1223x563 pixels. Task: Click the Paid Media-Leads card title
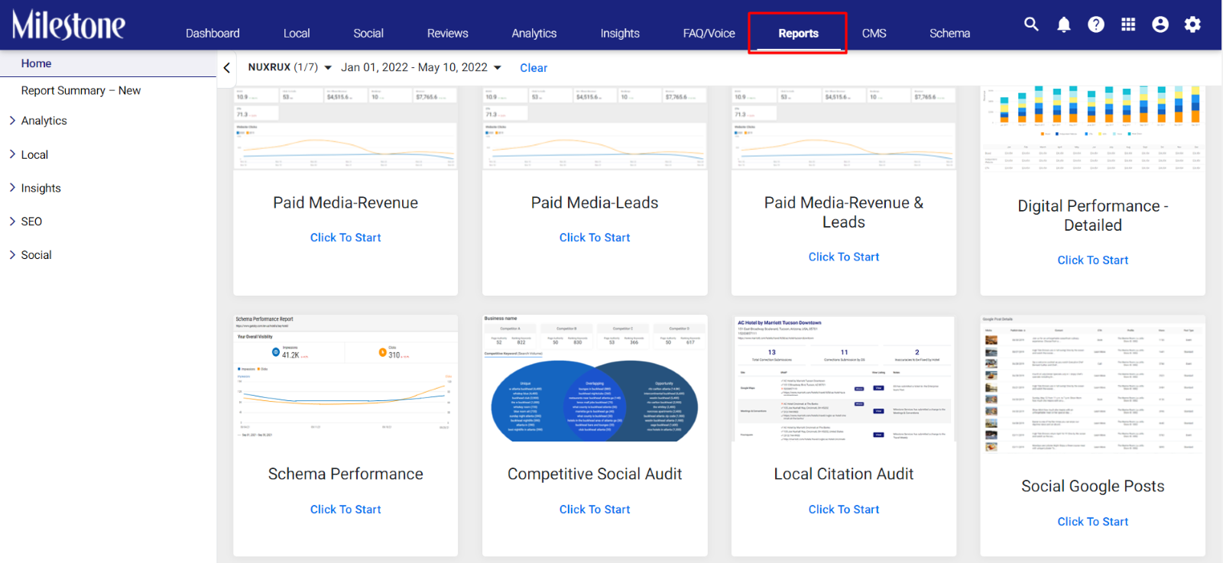pos(595,202)
